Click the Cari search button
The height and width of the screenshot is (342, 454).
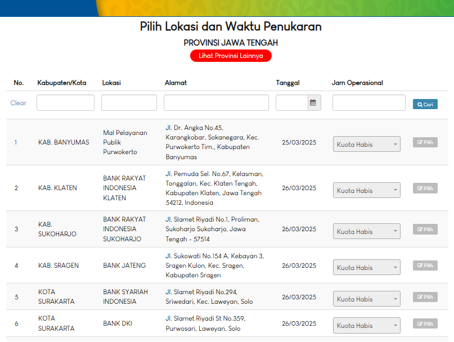pyautogui.click(x=425, y=104)
